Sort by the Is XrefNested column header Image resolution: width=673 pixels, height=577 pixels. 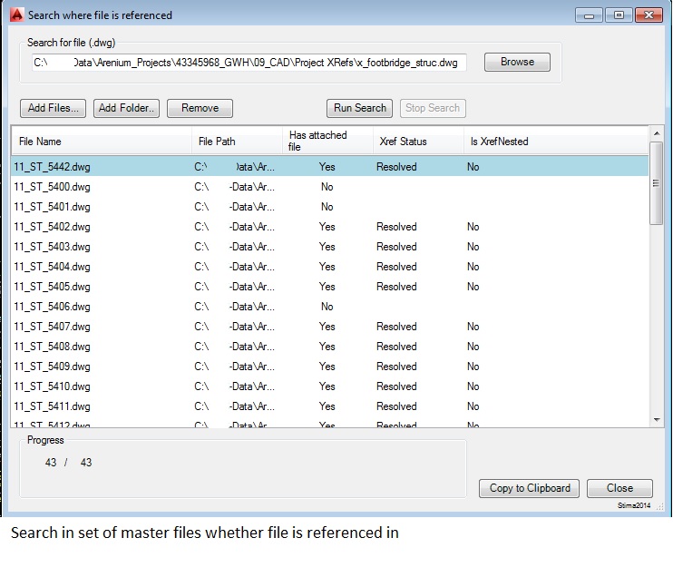[556, 142]
